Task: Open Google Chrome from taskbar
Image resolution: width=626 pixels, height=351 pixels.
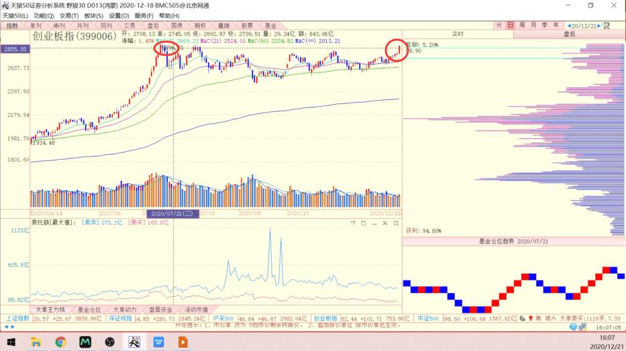Action: pyautogui.click(x=60, y=342)
